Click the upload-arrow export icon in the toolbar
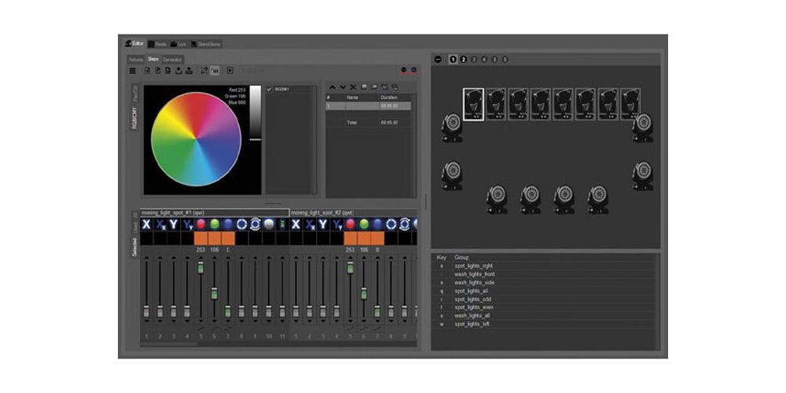 [189, 71]
